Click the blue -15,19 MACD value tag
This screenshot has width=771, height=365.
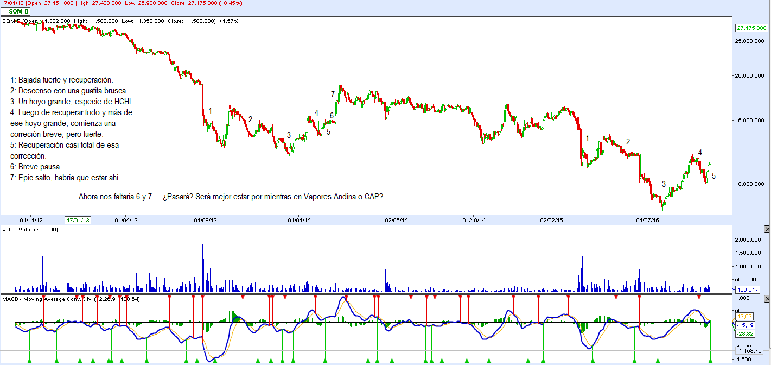pyautogui.click(x=744, y=325)
